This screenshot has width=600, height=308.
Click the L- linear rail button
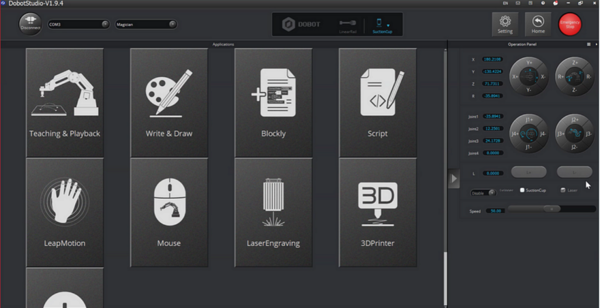point(574,172)
